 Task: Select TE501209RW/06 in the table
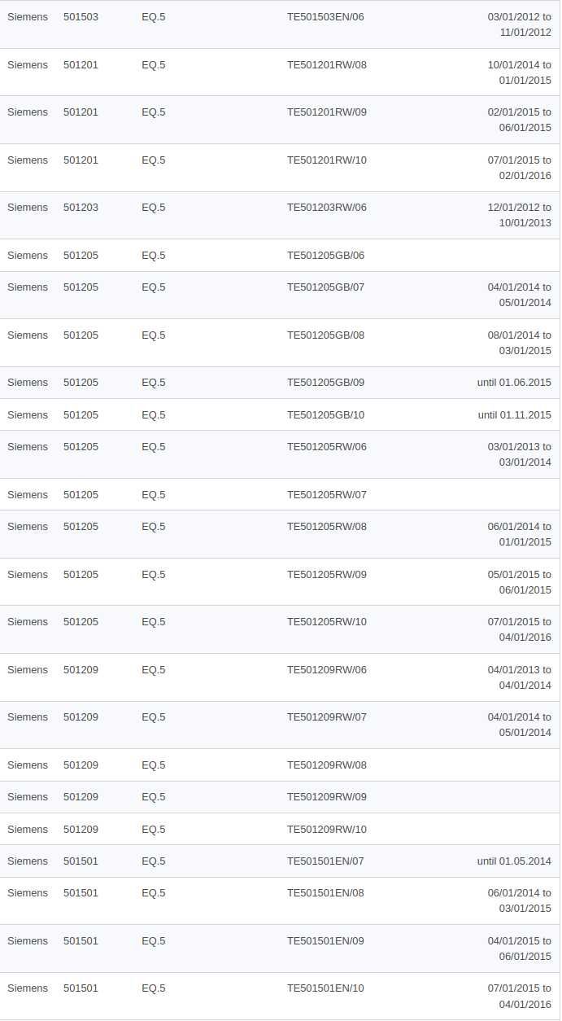[x=327, y=670]
